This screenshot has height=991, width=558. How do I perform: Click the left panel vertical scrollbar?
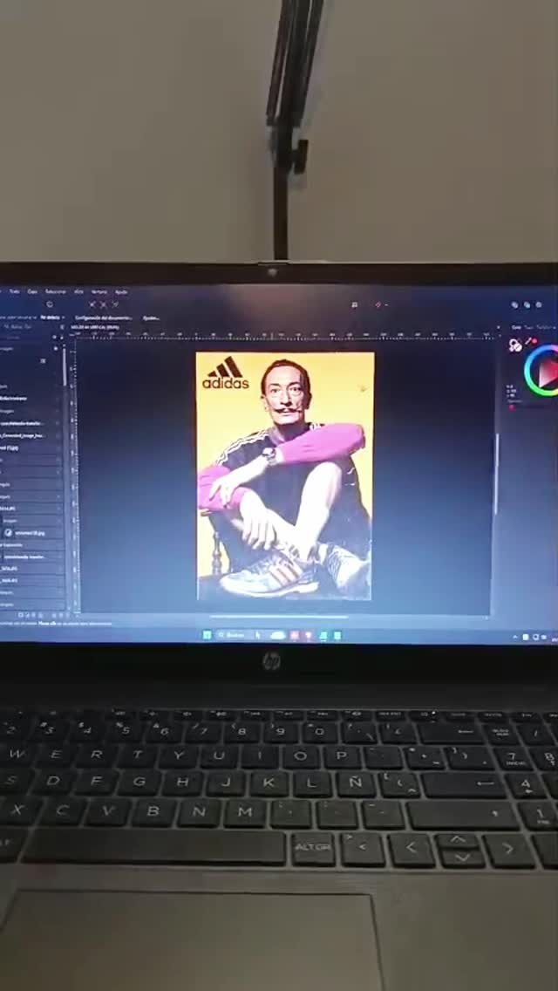pos(64,368)
